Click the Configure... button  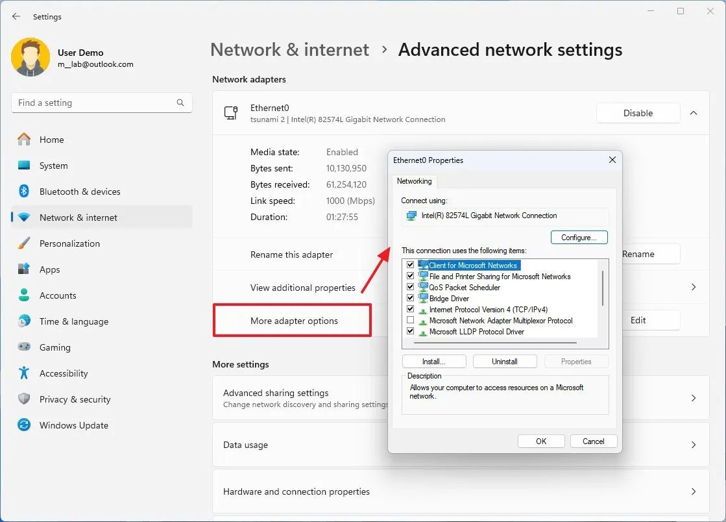tap(579, 238)
